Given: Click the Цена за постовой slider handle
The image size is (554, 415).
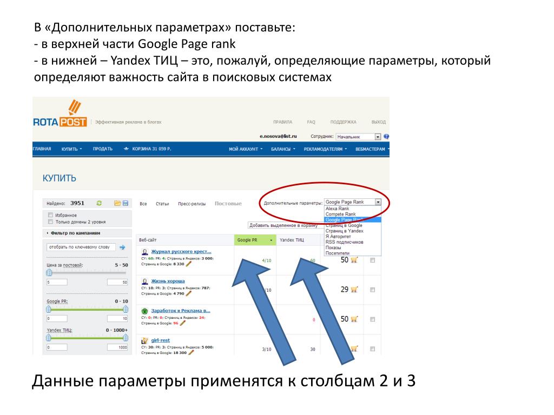Looking at the screenshot, I should tap(49, 272).
